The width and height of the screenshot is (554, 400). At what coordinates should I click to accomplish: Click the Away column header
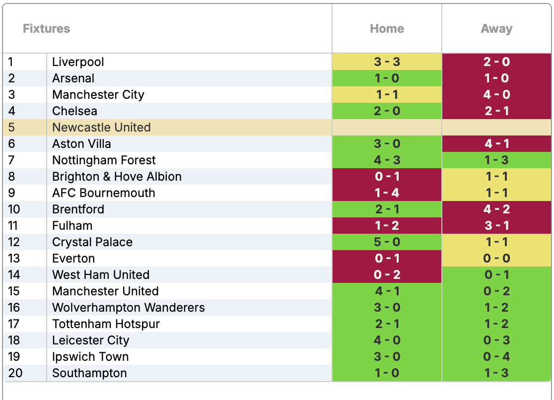pyautogui.click(x=496, y=29)
